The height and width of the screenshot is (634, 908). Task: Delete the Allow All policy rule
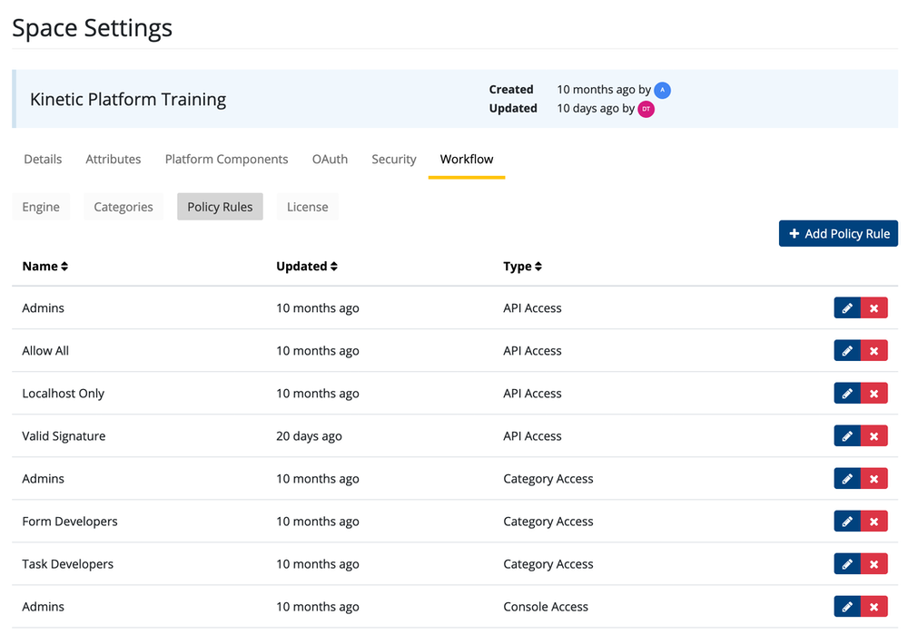pos(874,350)
